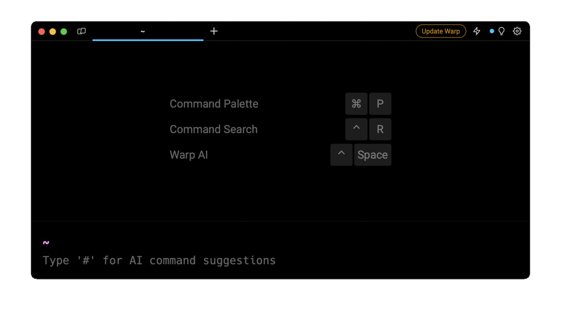Click the P keycap in the shortcut hint
The width and height of the screenshot is (561, 320).
pos(380,103)
